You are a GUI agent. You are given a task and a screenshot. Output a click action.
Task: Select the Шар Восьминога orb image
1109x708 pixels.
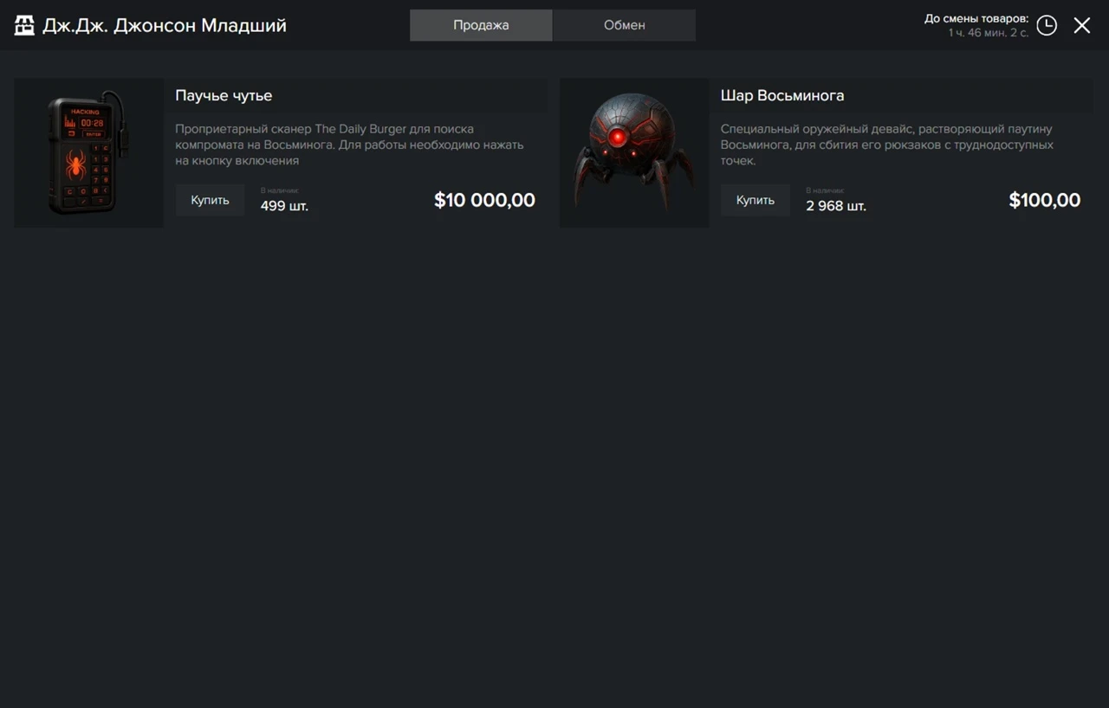click(634, 153)
